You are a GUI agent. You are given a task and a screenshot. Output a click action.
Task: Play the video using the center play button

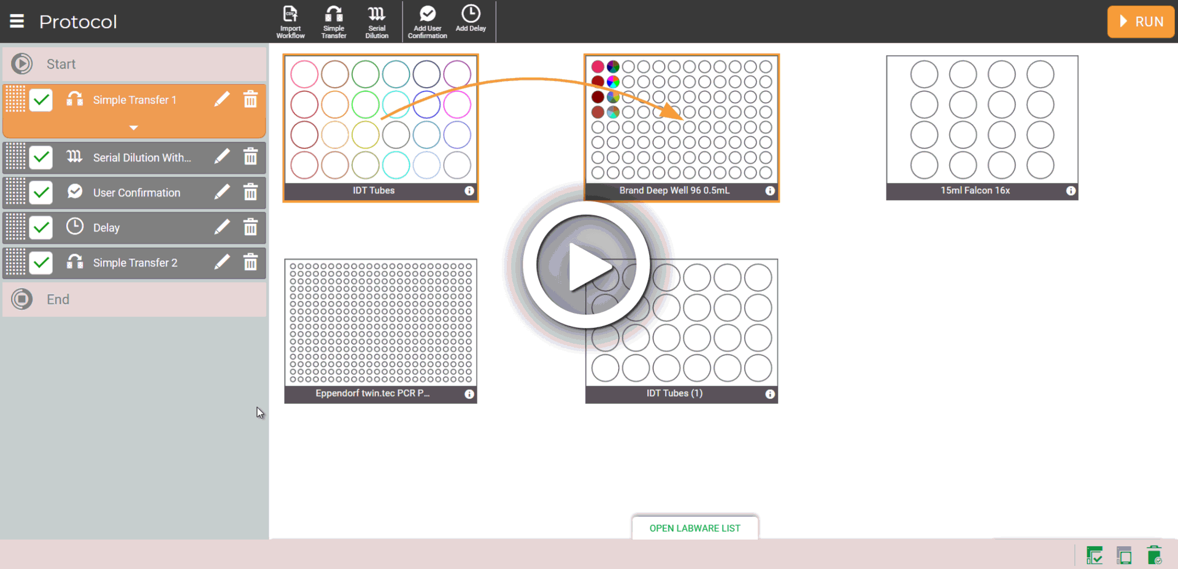tap(586, 266)
